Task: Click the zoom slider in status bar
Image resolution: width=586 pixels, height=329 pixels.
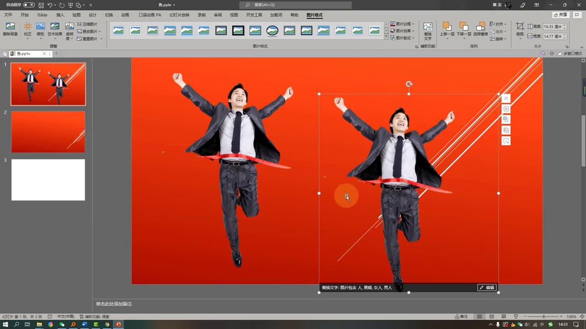Action: pyautogui.click(x=543, y=317)
